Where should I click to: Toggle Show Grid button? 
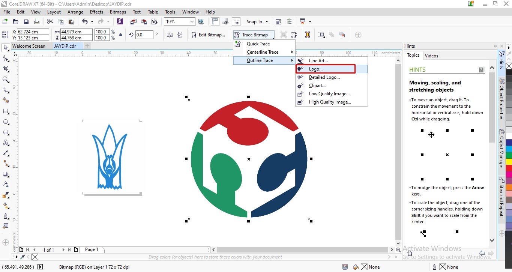[x=225, y=22]
